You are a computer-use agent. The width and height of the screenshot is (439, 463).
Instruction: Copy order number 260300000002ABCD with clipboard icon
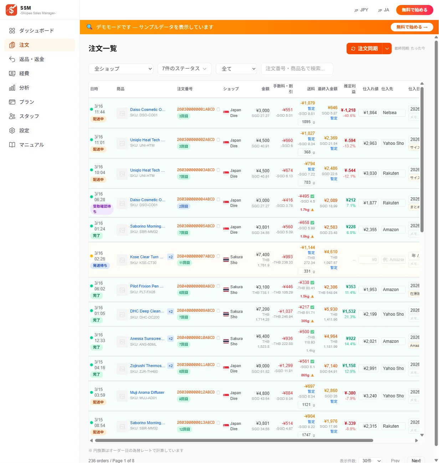pyautogui.click(x=218, y=140)
